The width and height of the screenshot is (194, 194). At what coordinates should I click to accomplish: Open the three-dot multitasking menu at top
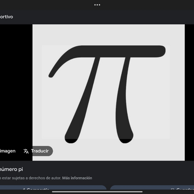(97, 5)
